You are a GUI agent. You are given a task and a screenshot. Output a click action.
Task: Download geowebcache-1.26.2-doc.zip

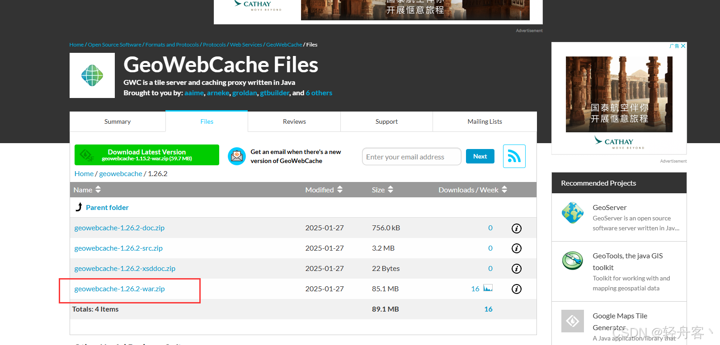[x=119, y=228]
